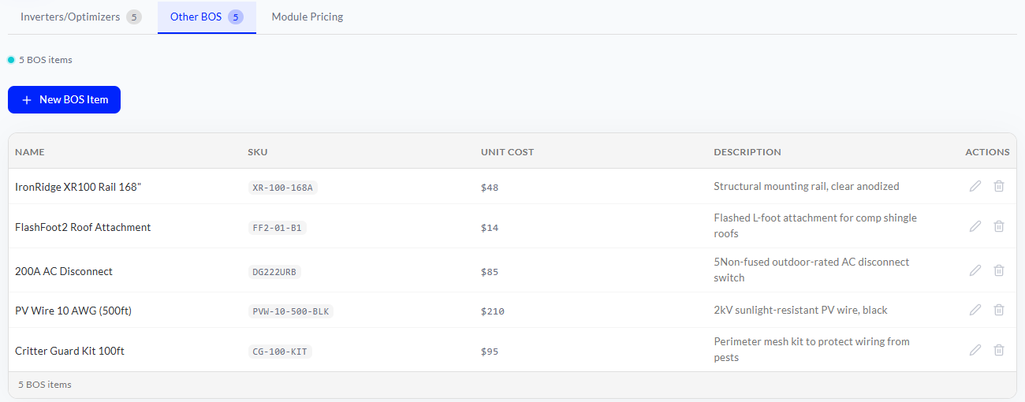1025x402 pixels.
Task: Select the XR-100-168A SKU badge
Action: [x=282, y=188]
